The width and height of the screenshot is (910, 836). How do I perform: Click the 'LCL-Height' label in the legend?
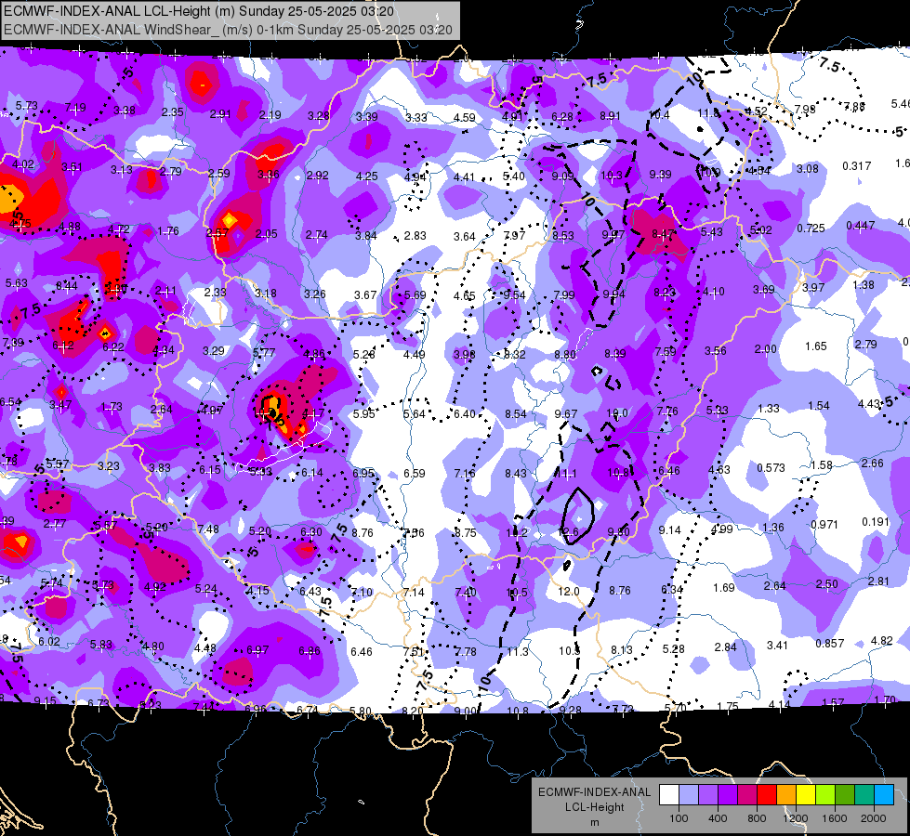click(594, 807)
